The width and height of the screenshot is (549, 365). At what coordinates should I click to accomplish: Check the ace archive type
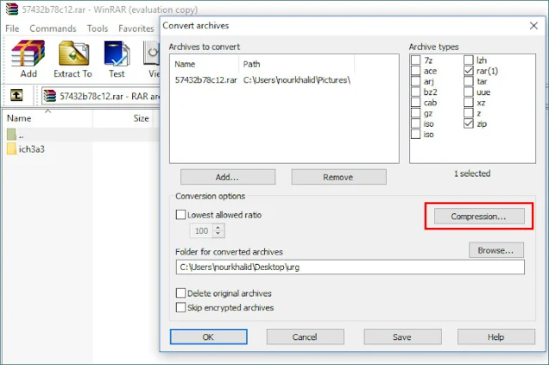pyautogui.click(x=415, y=70)
